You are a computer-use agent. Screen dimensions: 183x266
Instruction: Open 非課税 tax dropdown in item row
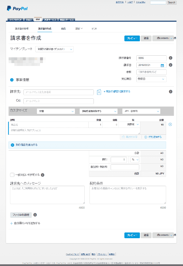[133, 124]
